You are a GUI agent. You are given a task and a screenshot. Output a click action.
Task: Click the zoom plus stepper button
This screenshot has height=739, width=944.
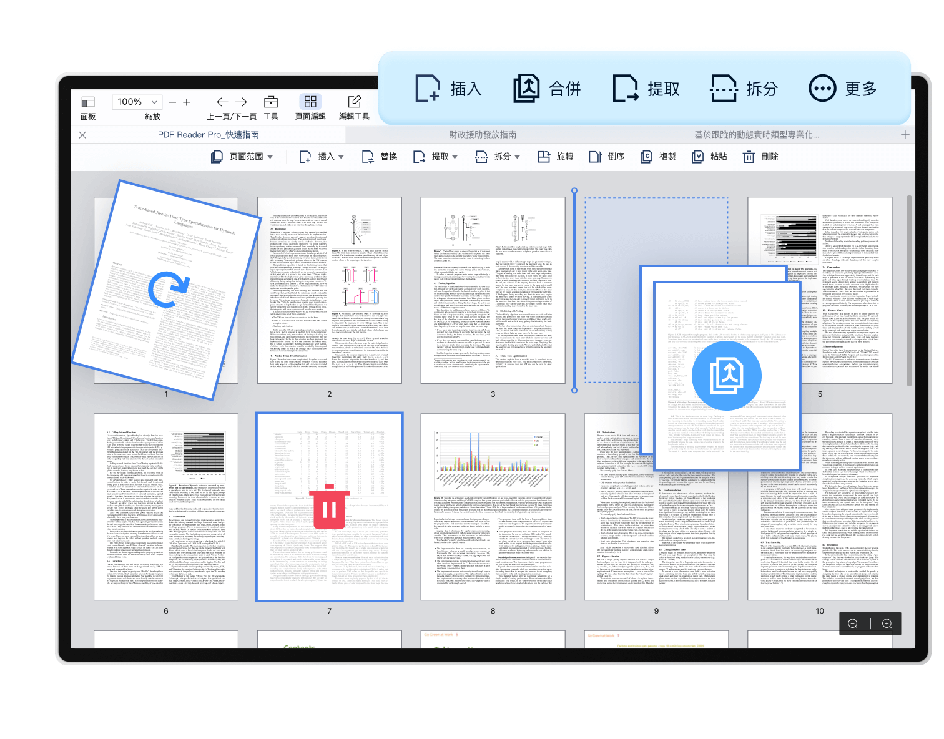pos(186,102)
